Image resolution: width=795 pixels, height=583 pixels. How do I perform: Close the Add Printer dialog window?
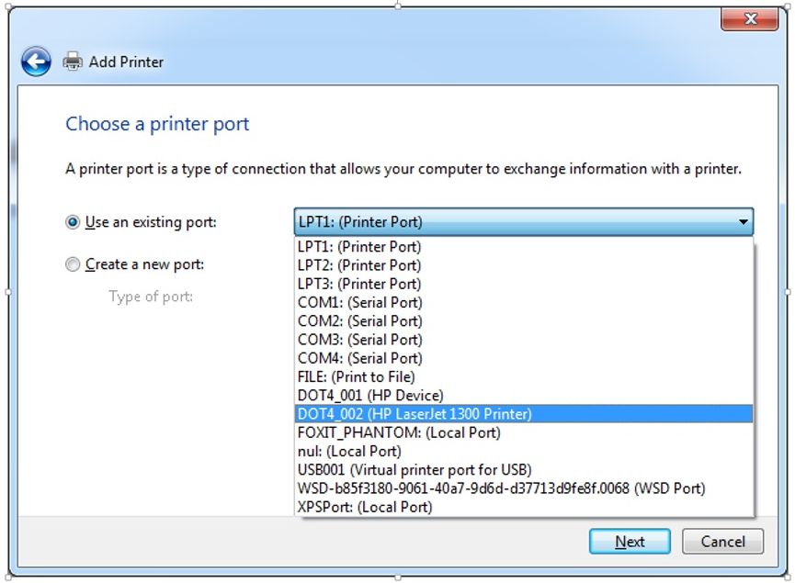click(749, 19)
